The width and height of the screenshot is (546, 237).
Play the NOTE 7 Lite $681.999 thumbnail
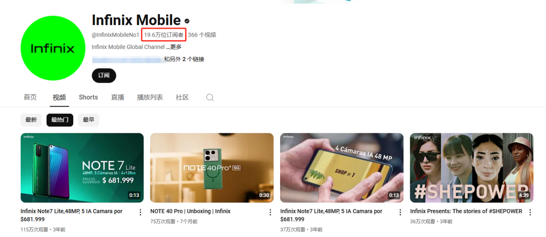click(82, 168)
